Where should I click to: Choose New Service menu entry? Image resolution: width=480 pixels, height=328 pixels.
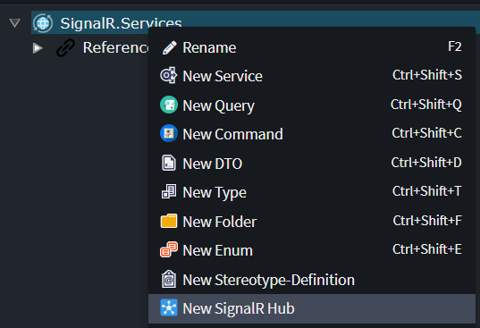(312, 76)
